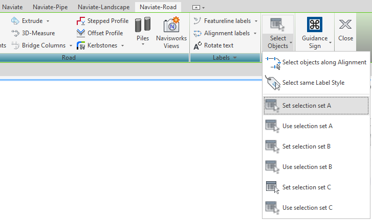Choose Set selection set A label
Image resolution: width=372 pixels, height=221 pixels.
pyautogui.click(x=307, y=106)
